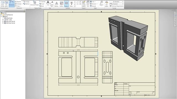Select the lower dimension value below front view
The height and width of the screenshot is (99, 177).
click(78, 85)
